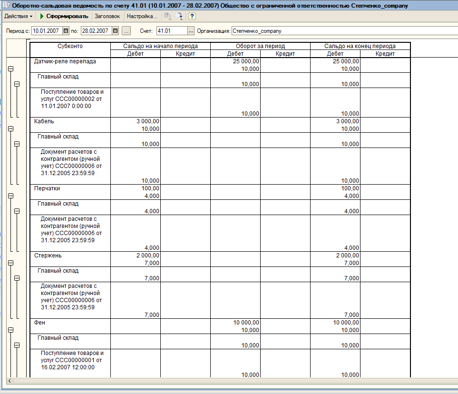Screen dimensions: 458x394
Task: Collapse Главный склад under Стержень
Action: (x=17, y=278)
